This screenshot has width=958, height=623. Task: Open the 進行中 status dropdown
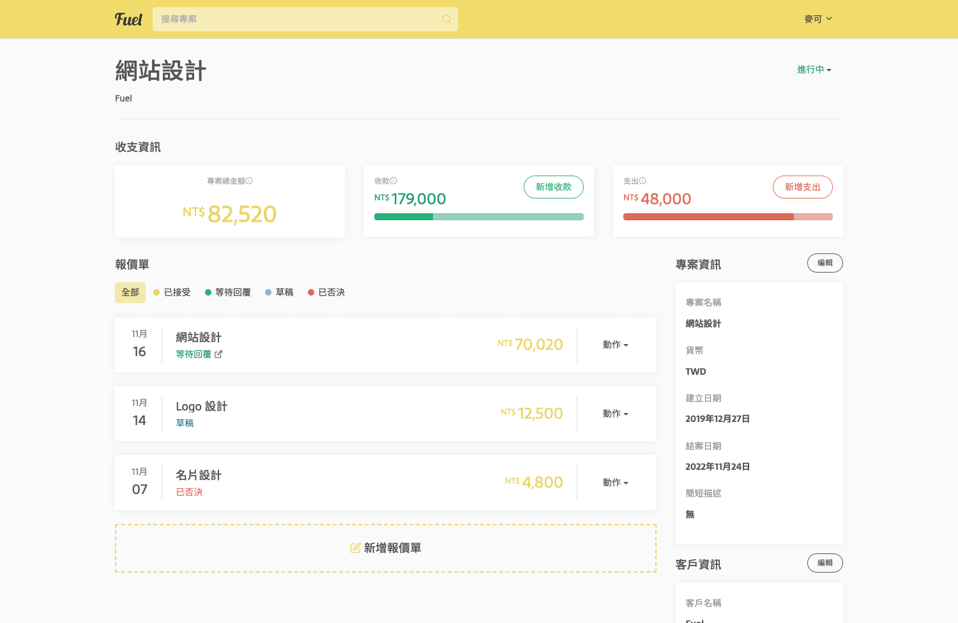click(x=814, y=70)
